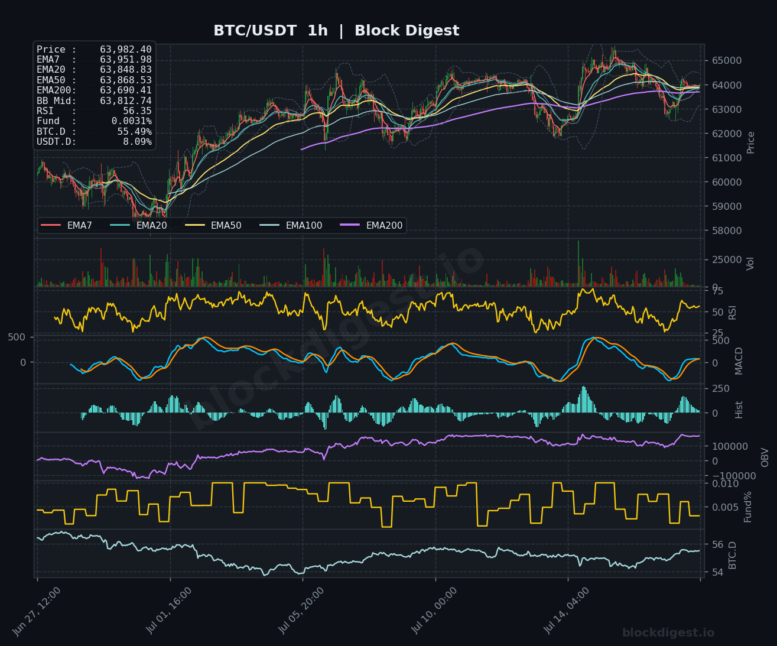
Task: Click the 250 tick on Hist axis
Action: [x=720, y=388]
